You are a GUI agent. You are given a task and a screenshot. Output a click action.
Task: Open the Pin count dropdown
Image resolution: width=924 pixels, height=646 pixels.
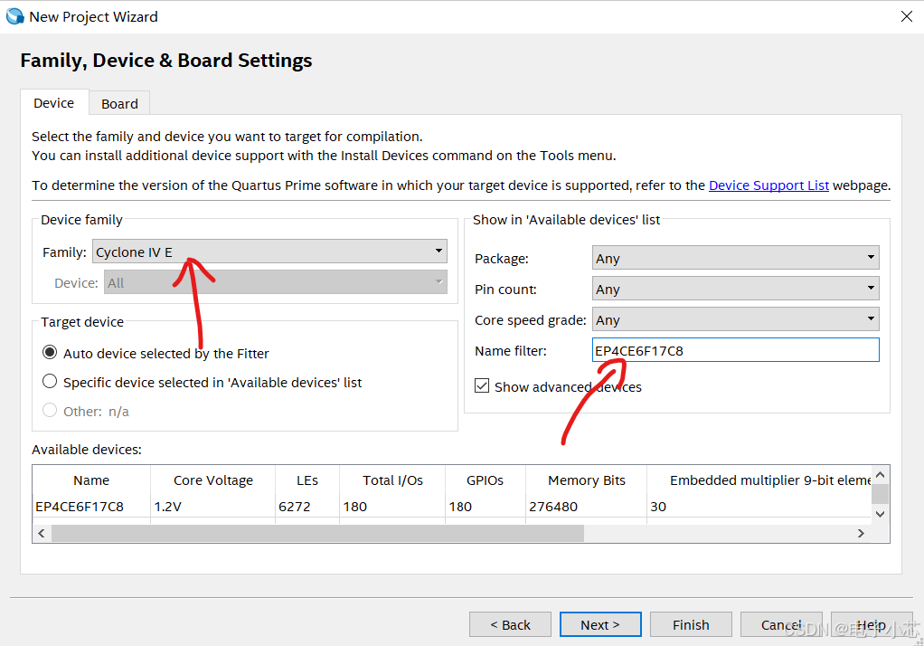coord(736,289)
